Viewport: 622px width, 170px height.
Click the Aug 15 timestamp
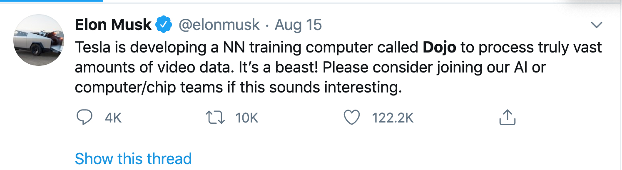coord(298,25)
